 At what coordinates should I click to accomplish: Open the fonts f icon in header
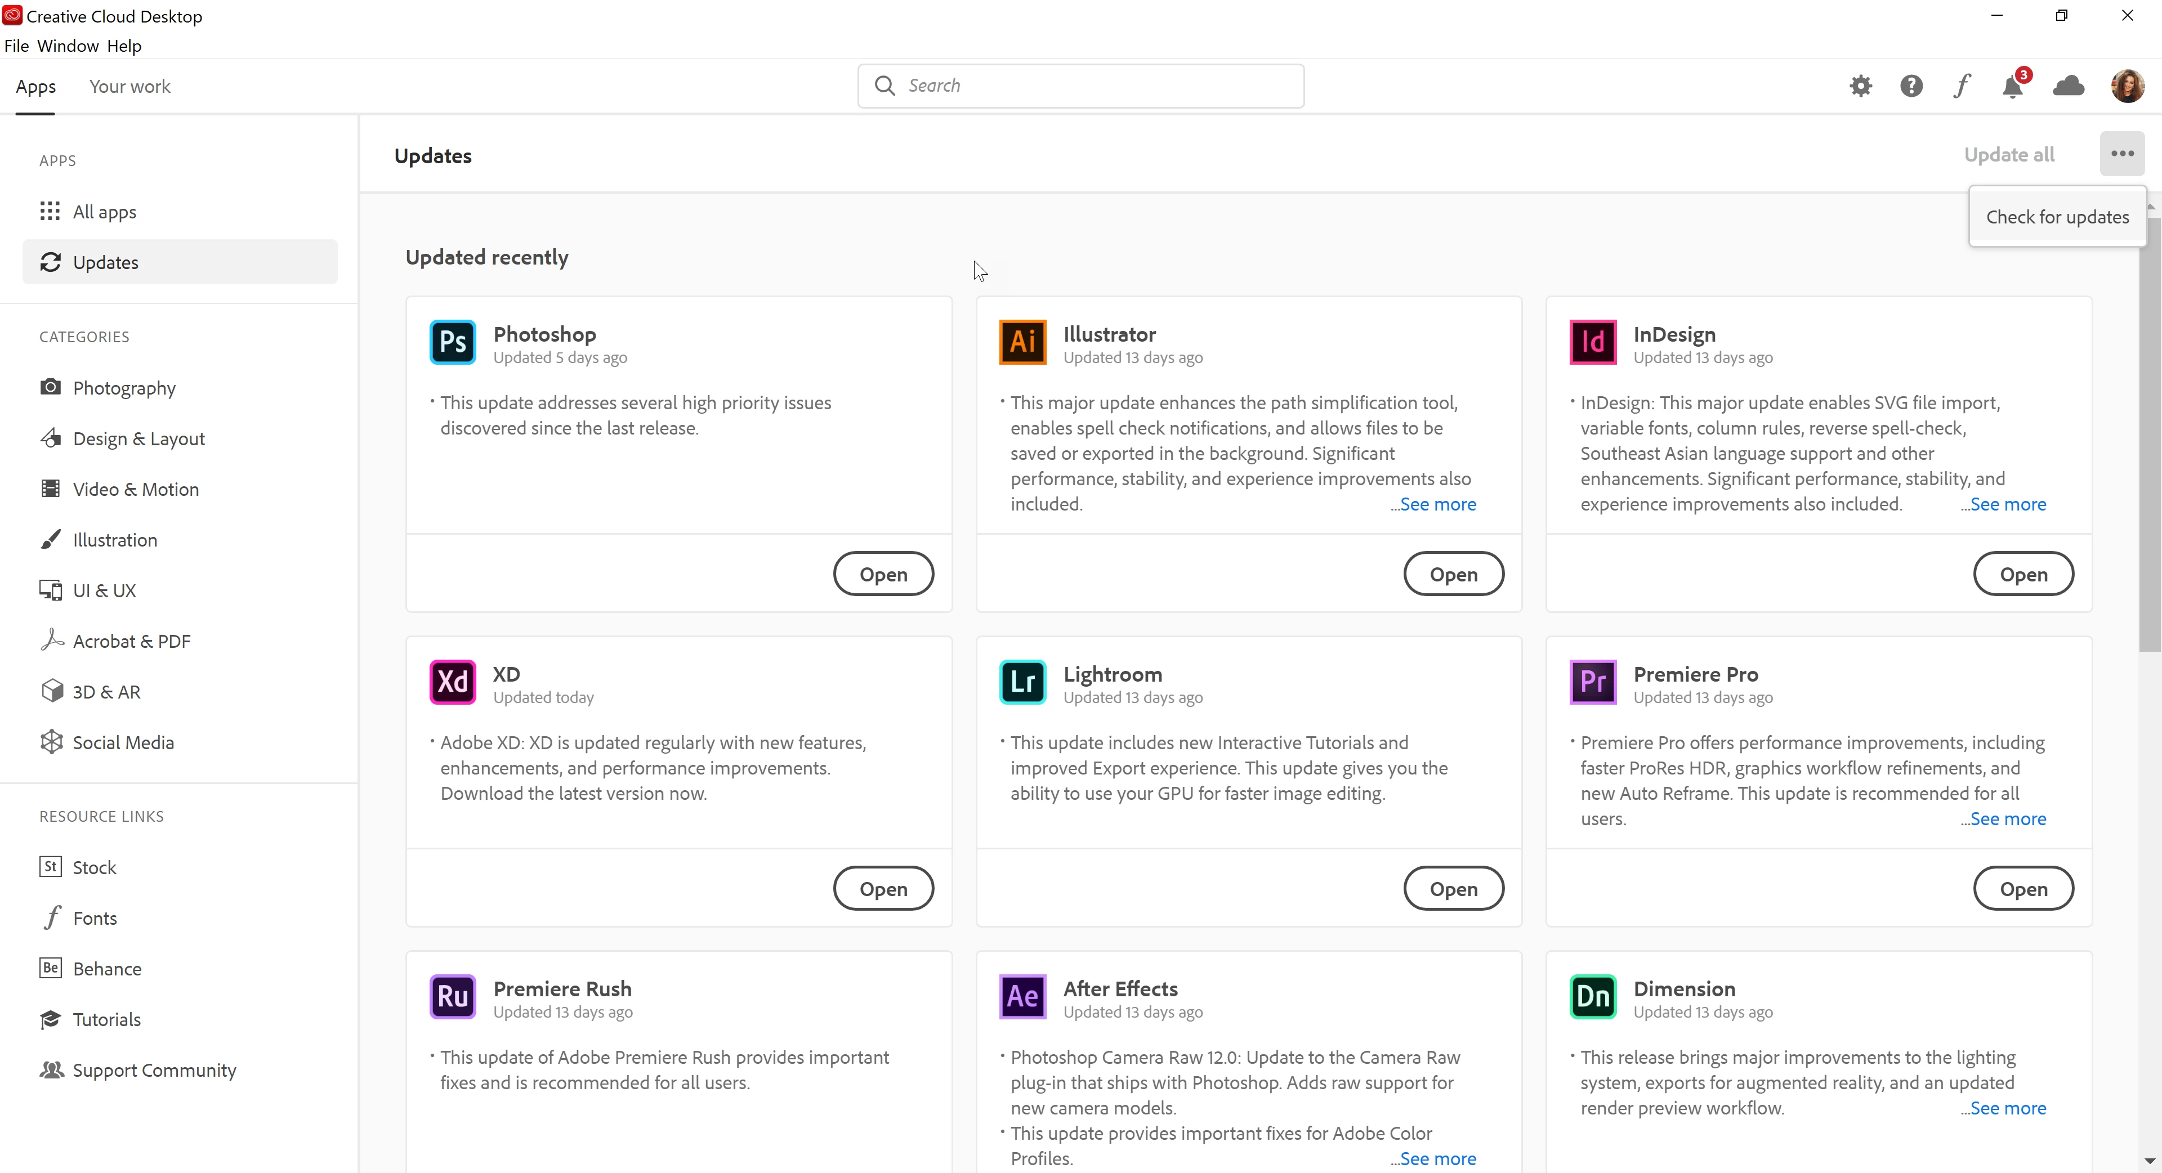click(x=1962, y=86)
